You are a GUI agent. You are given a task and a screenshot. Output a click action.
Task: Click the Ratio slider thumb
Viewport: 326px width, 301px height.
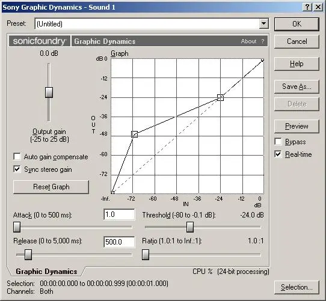[146, 255]
